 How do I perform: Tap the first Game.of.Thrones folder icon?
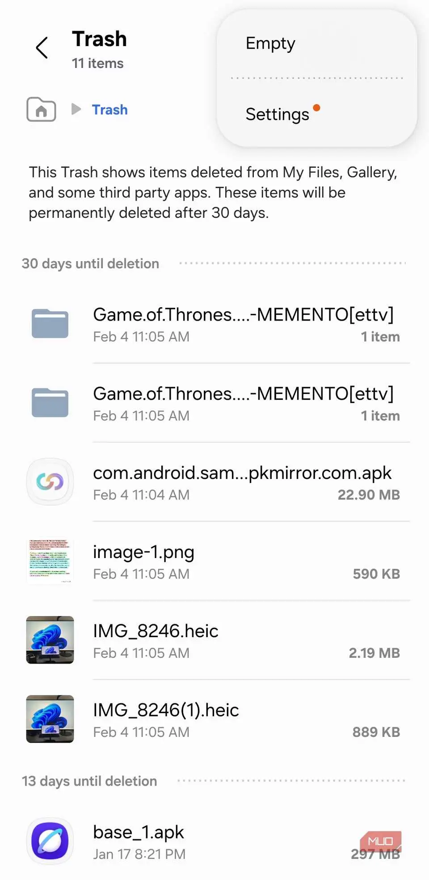click(x=50, y=323)
